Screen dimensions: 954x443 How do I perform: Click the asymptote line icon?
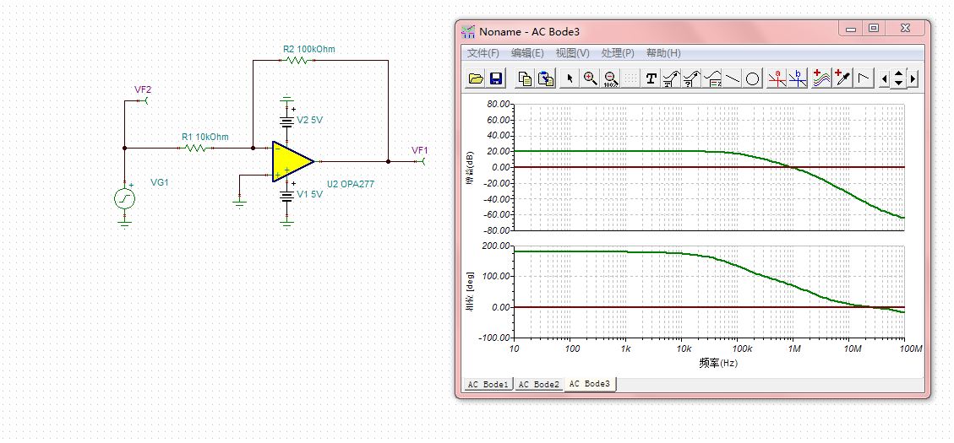[864, 78]
